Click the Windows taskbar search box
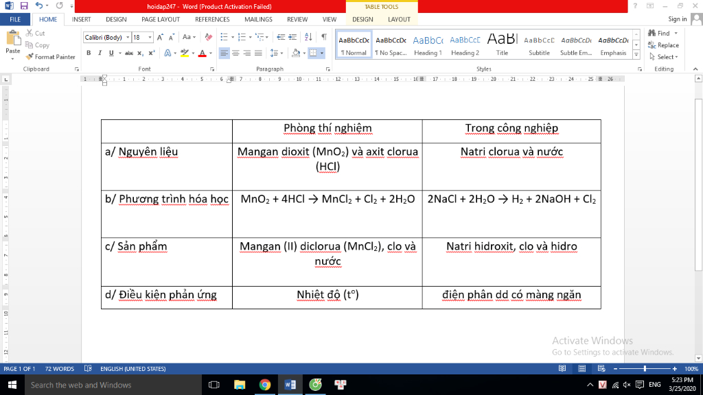The height and width of the screenshot is (395, 703). point(110,385)
